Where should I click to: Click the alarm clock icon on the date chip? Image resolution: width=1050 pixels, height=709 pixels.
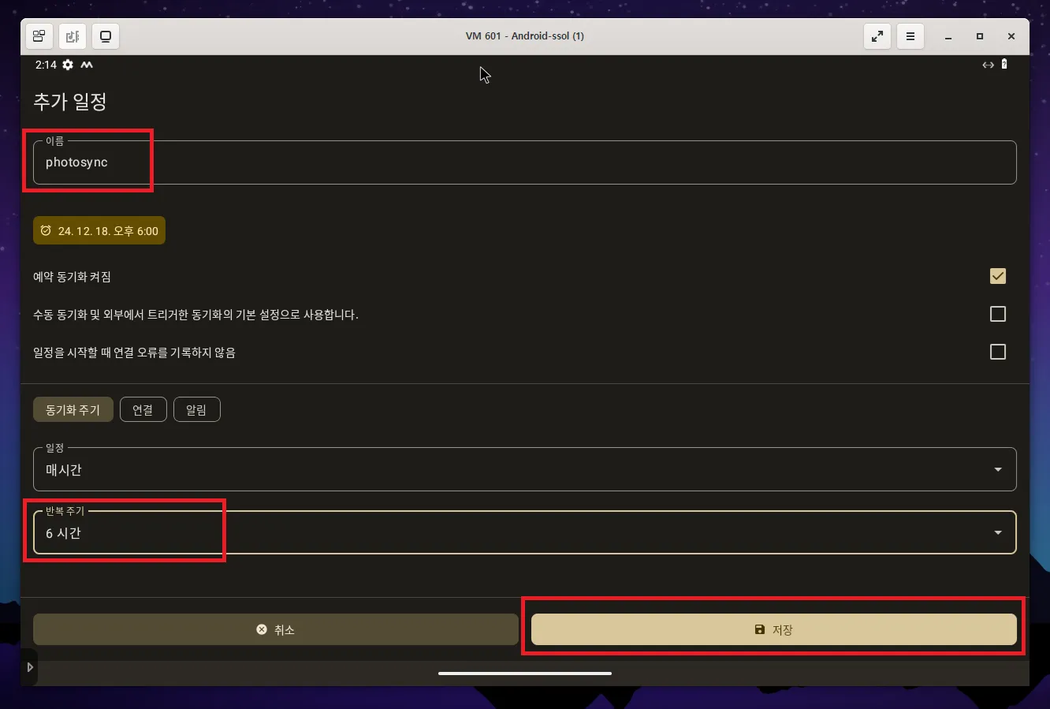coord(46,230)
